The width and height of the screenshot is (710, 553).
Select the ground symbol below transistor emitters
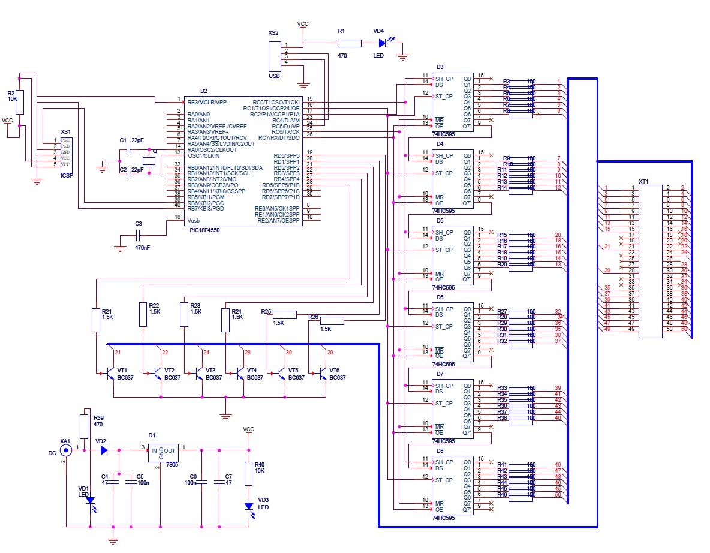(x=225, y=417)
